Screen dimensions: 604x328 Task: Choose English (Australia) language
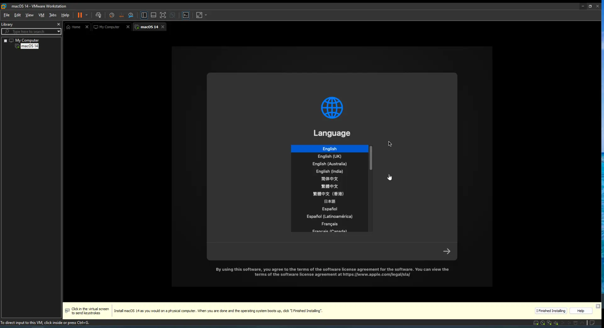pyautogui.click(x=329, y=164)
